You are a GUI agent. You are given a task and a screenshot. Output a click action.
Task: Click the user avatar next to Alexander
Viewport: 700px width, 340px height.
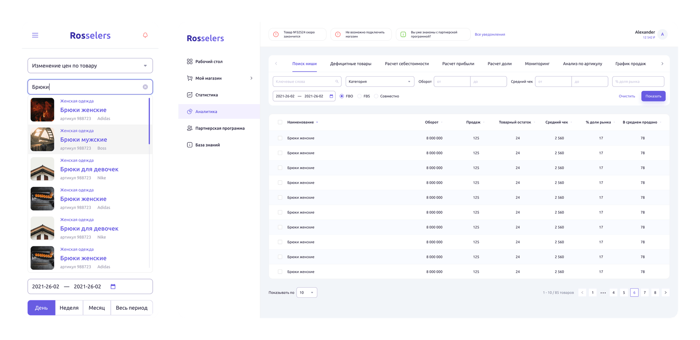tap(662, 34)
